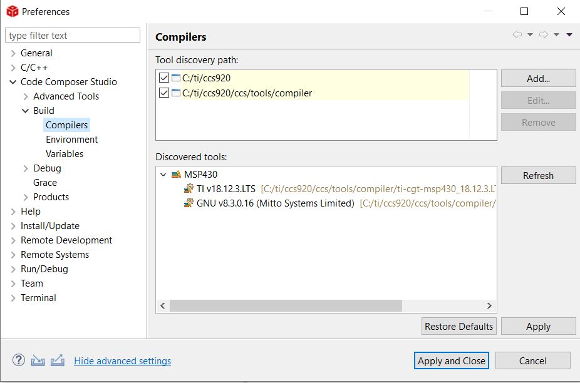Collapse the Code Composer Studio tree node
The image size is (580, 383).
pyautogui.click(x=13, y=82)
